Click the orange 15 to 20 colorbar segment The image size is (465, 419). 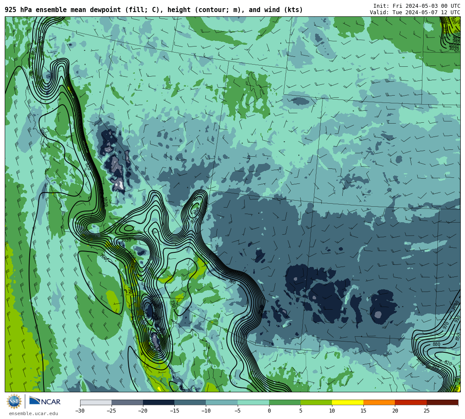pyautogui.click(x=379, y=402)
